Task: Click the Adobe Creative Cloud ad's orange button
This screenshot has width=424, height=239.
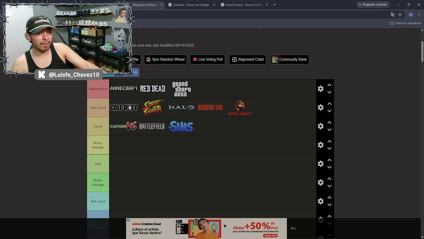Action: point(270,235)
